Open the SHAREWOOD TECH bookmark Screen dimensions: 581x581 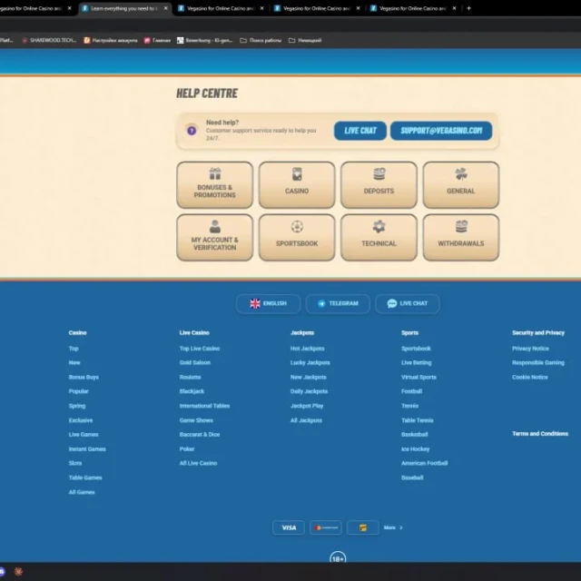pyautogui.click(x=49, y=40)
